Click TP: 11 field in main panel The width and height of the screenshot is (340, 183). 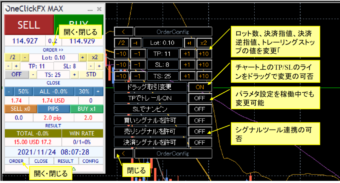pos(37,66)
